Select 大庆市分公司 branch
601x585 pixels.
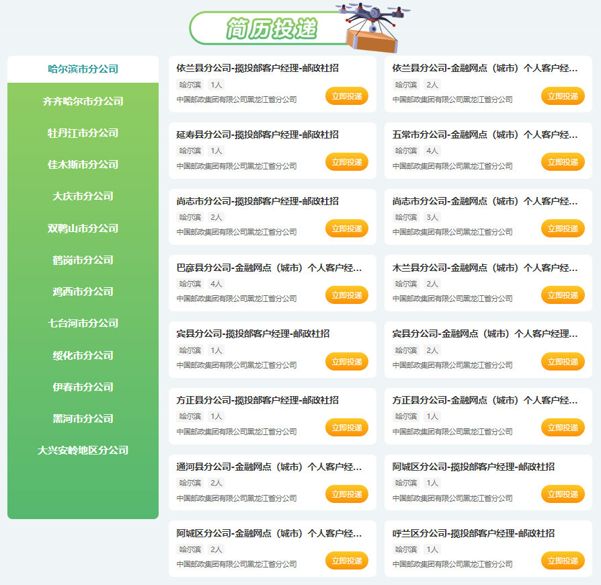(x=83, y=196)
